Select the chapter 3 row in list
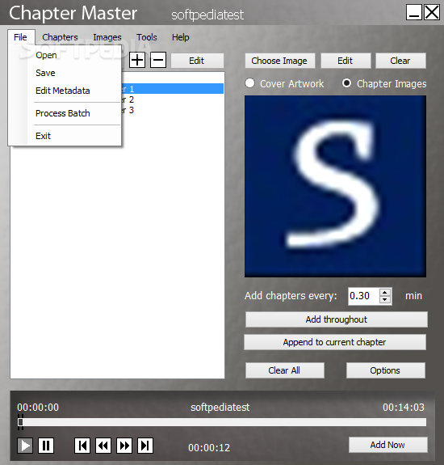Image resolution: width=444 pixels, height=465 pixels. pos(172,110)
